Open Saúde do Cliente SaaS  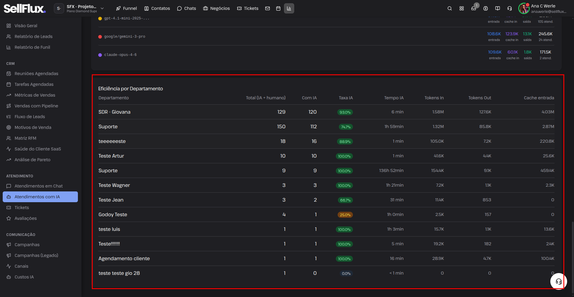point(40,149)
